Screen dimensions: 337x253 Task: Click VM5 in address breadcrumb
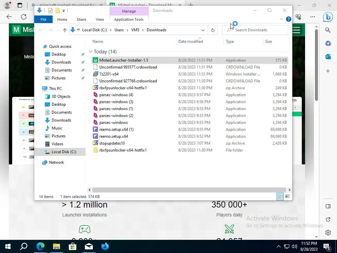click(135, 30)
